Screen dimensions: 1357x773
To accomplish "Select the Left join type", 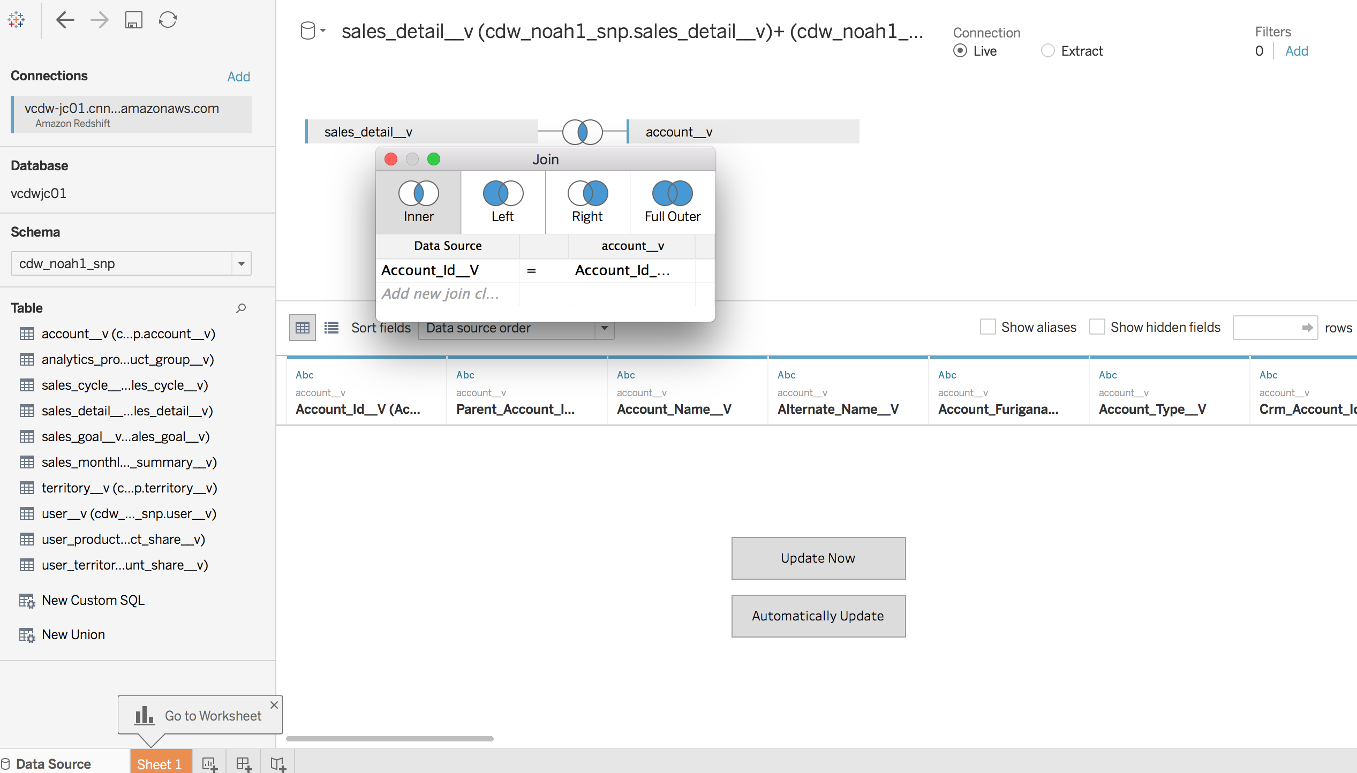I will (503, 202).
